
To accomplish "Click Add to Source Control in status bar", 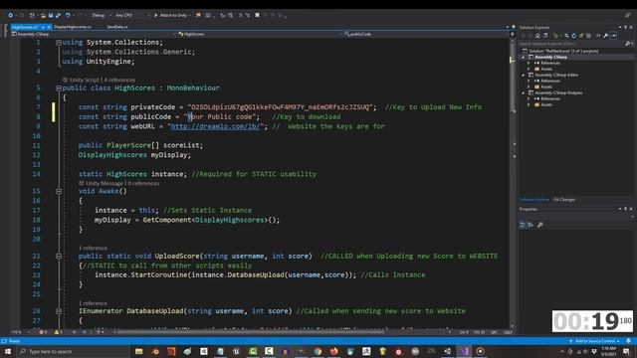I will (595, 341).
